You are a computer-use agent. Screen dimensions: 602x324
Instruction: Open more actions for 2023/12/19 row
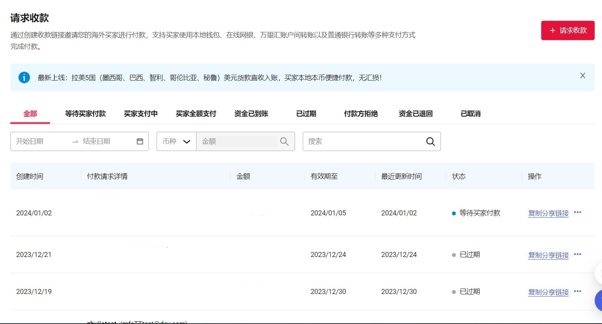coord(577,291)
